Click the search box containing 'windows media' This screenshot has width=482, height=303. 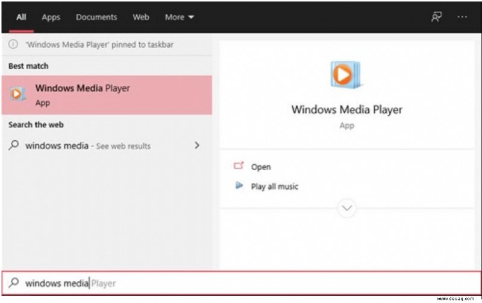pos(241,282)
